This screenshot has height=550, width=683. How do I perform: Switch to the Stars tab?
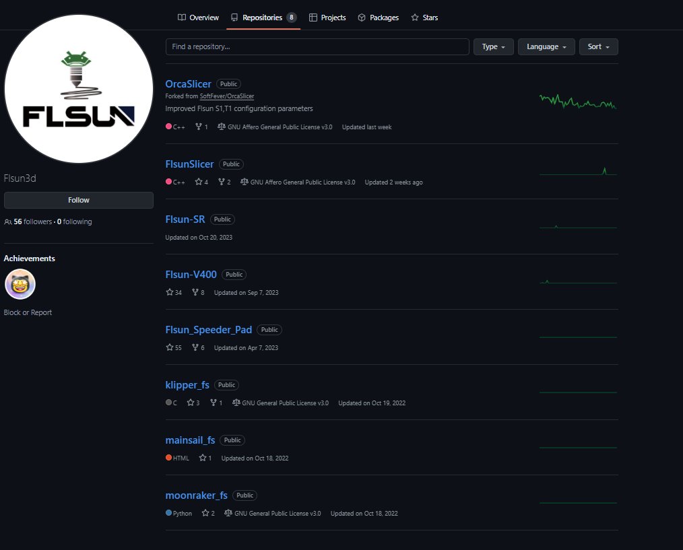(x=424, y=18)
